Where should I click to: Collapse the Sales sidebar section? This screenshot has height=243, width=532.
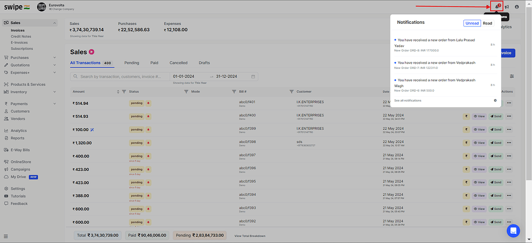coord(55,23)
